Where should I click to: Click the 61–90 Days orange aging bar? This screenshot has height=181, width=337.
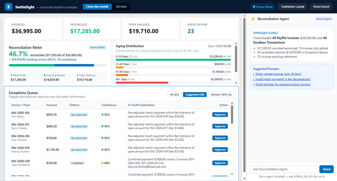pos(122,75)
